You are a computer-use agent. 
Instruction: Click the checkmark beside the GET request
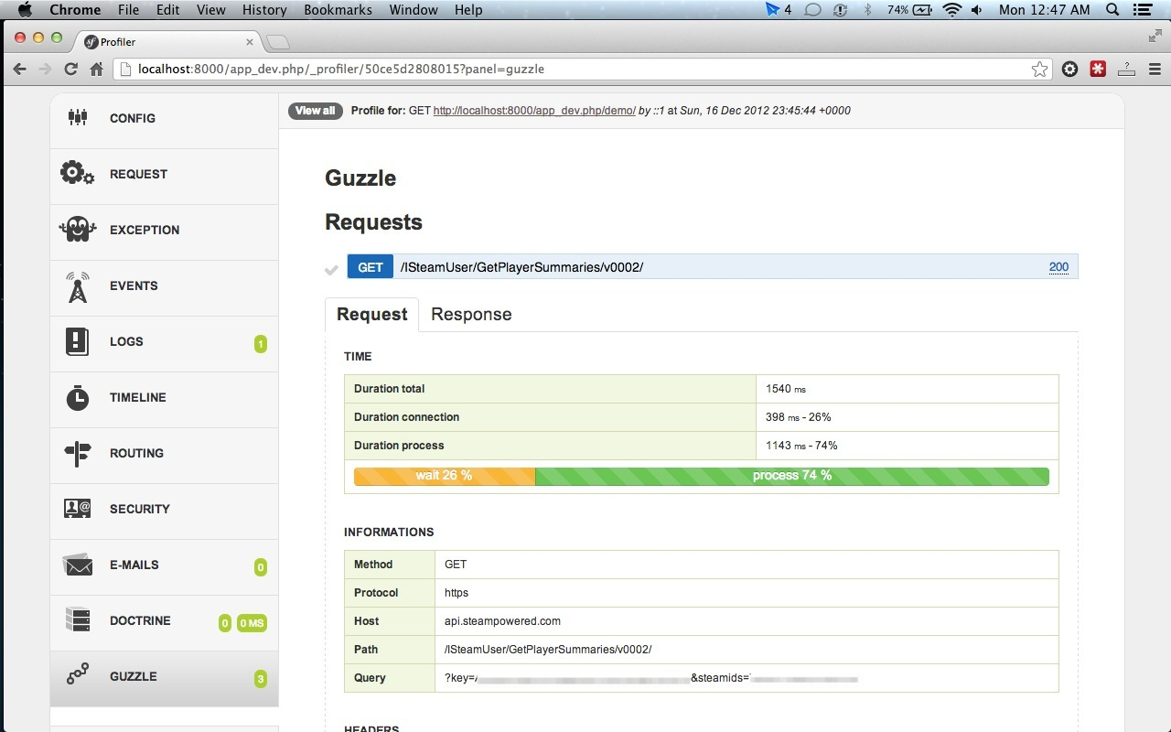(331, 269)
